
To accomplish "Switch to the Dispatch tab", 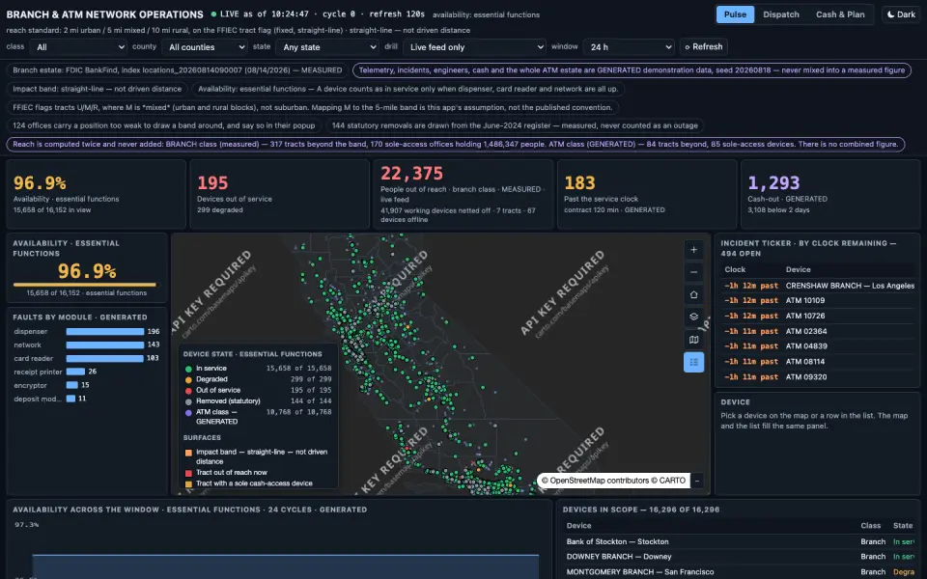I will pos(780,14).
